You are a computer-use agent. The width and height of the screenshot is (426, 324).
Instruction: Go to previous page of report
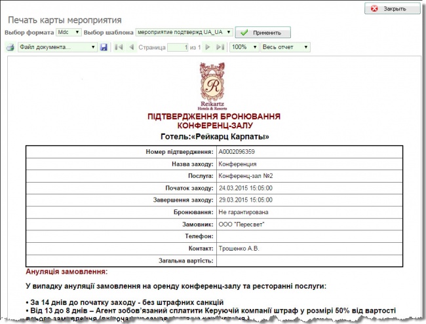131,48
